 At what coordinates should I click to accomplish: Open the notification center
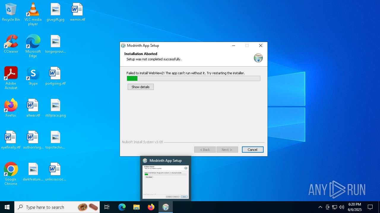tap(370, 207)
